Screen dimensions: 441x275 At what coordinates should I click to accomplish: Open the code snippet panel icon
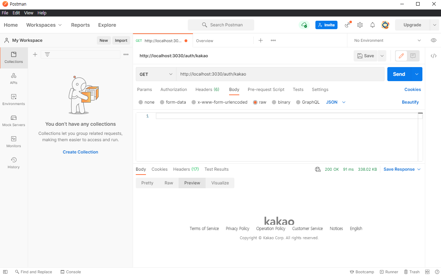(434, 56)
